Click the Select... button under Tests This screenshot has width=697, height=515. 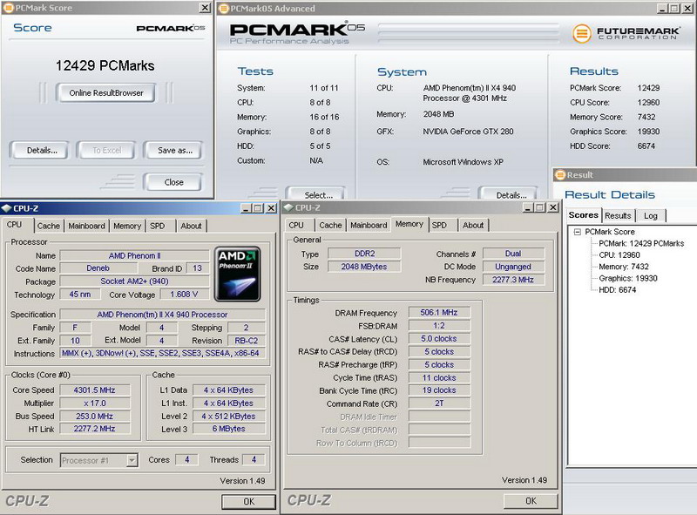(316, 194)
